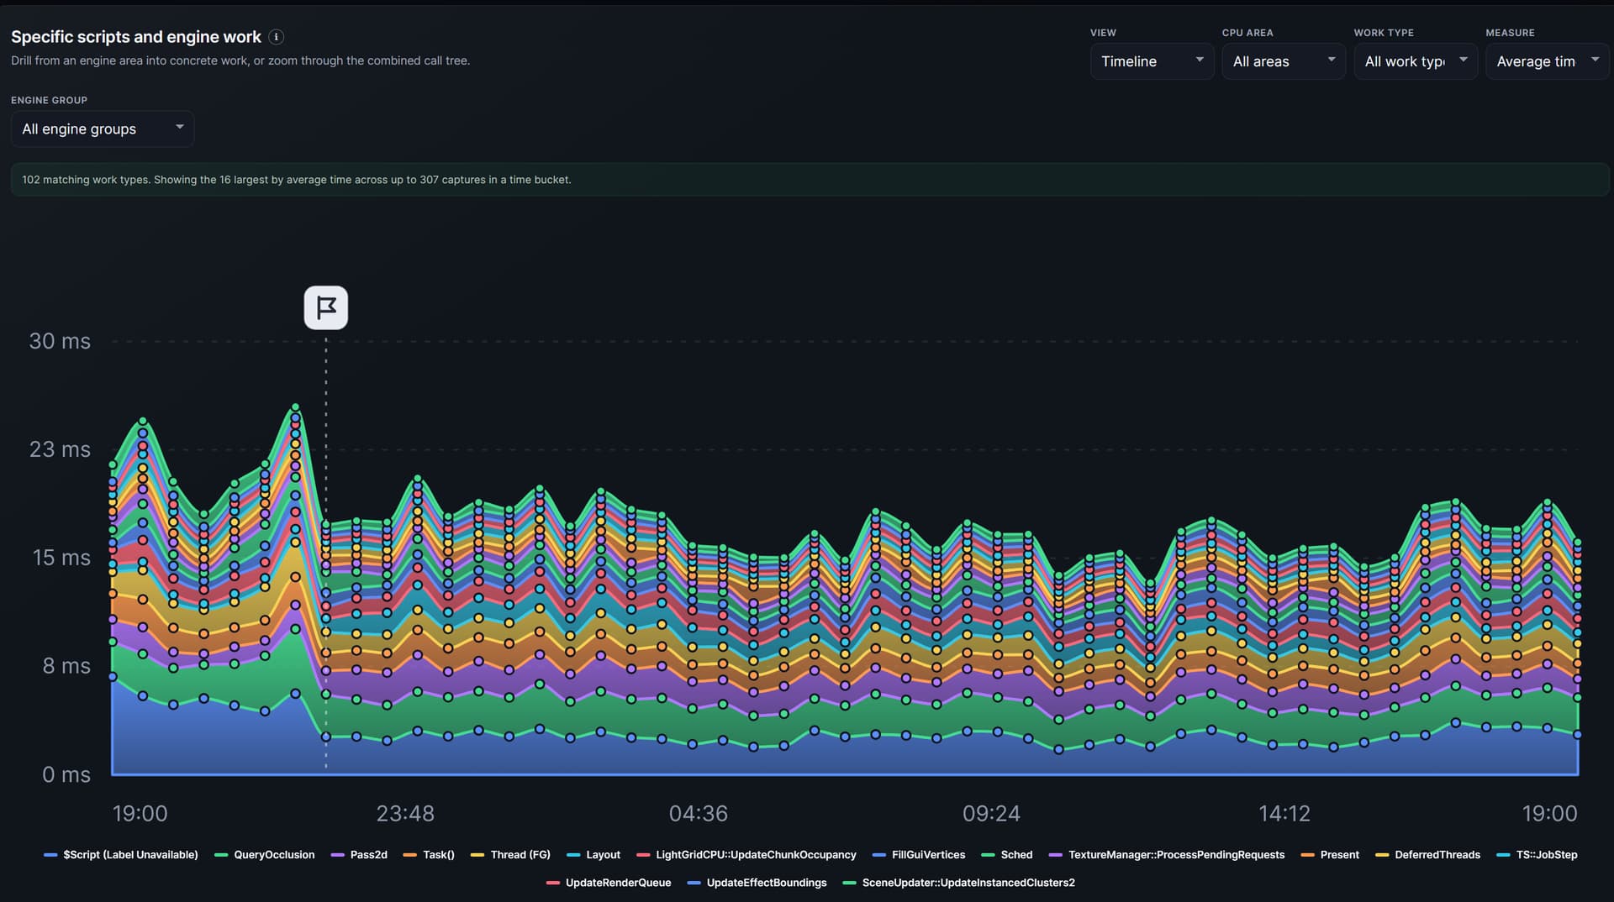Click TextureManager::ProcessPendingRequests legend item
This screenshot has width=1614, height=902.
1167,855
